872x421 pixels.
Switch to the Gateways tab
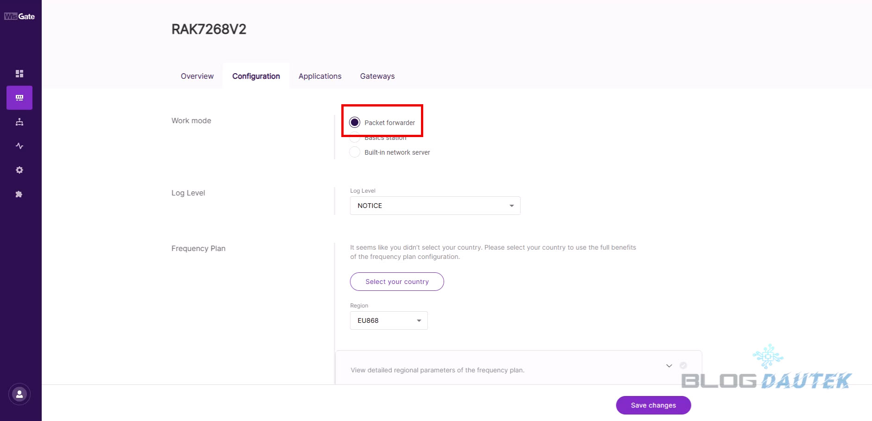pyautogui.click(x=377, y=76)
